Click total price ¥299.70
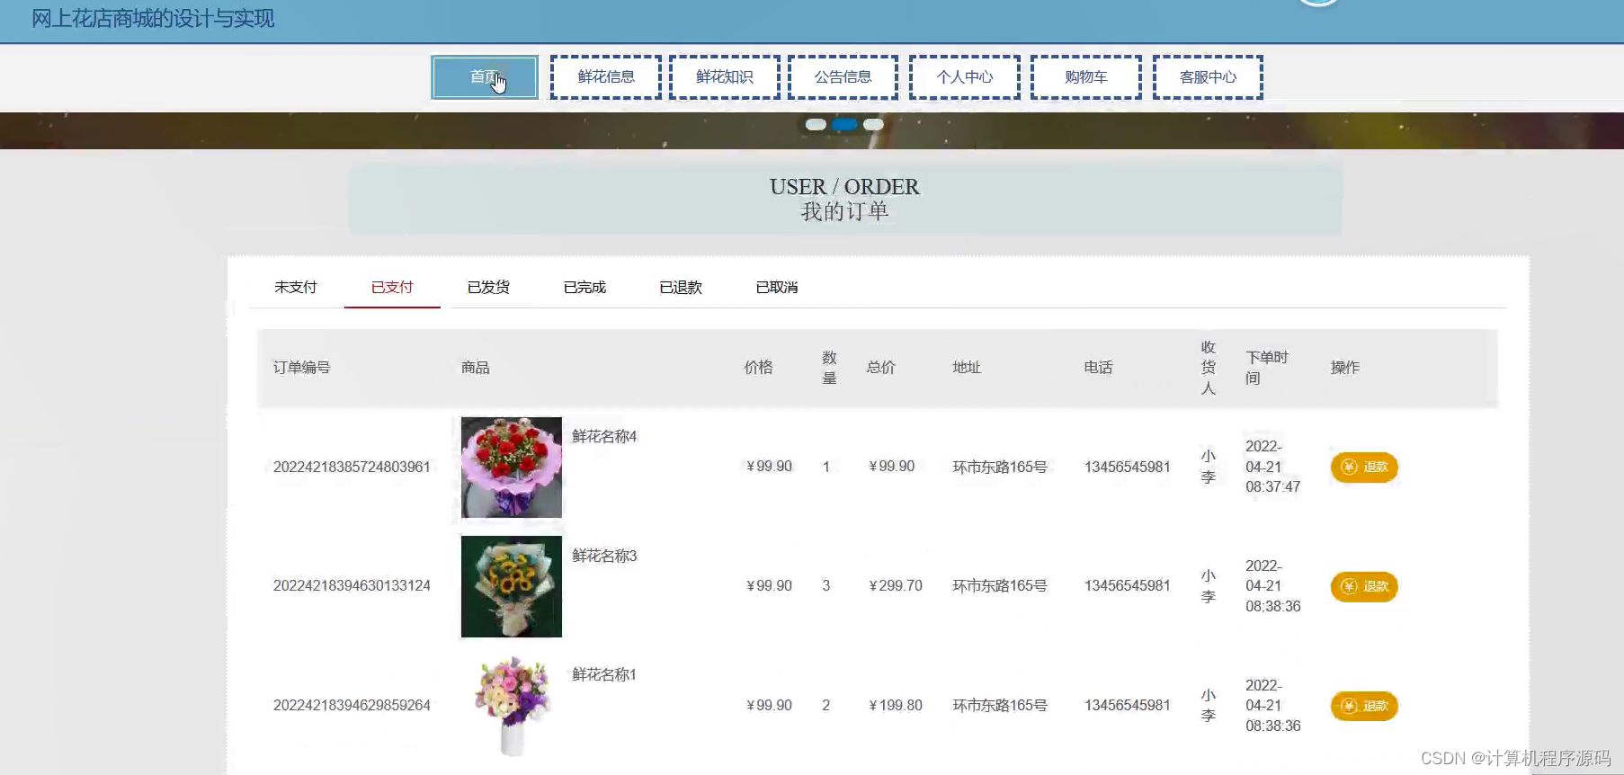 tap(896, 586)
